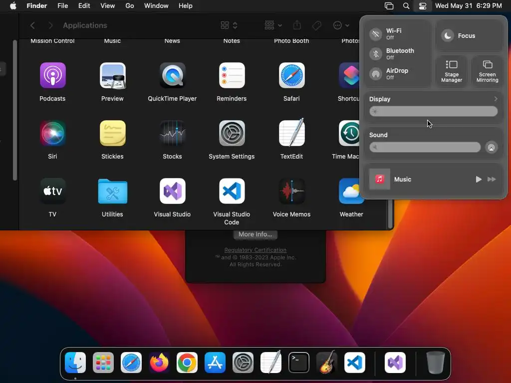Click the Finder icon in the Dock
Image resolution: width=511 pixels, height=383 pixels.
[x=75, y=363]
